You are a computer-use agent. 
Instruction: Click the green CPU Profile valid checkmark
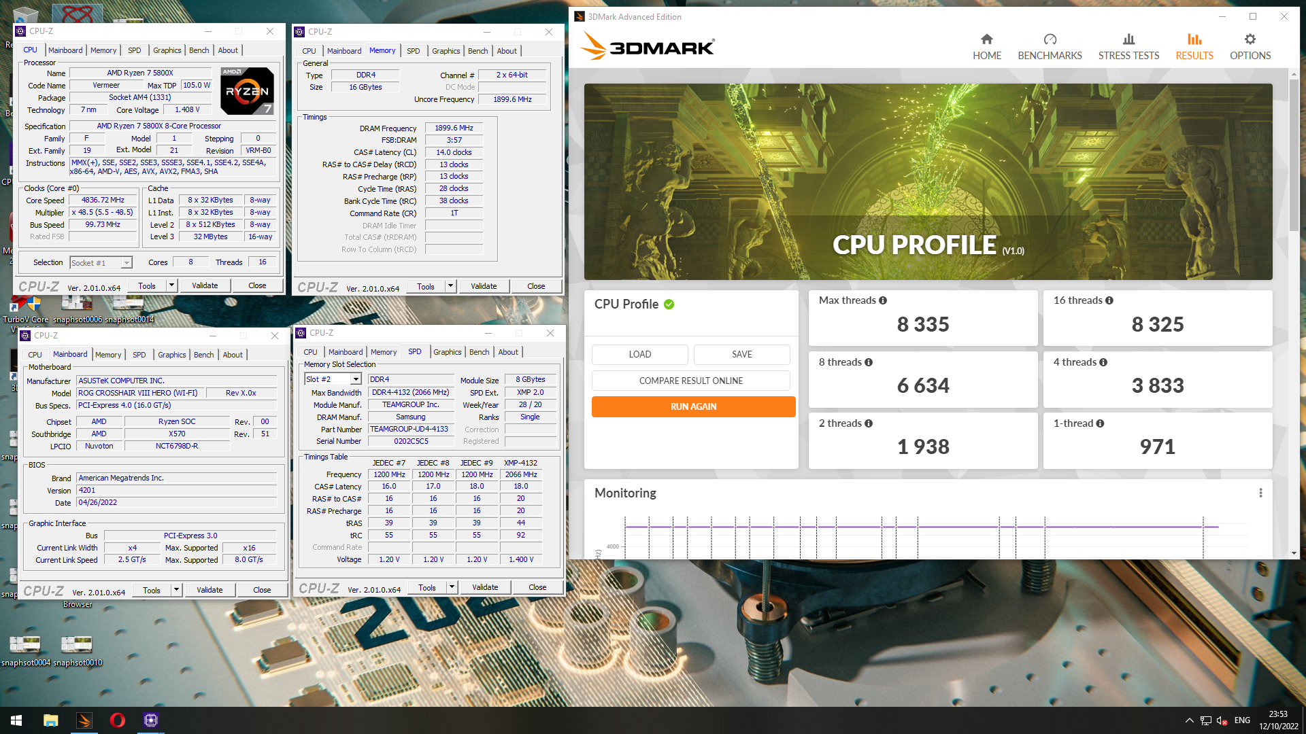point(669,304)
